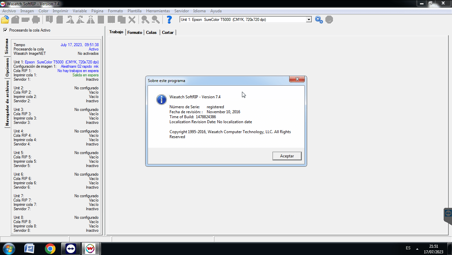
Task: Switch to the Colas tab
Action: [x=151, y=32]
